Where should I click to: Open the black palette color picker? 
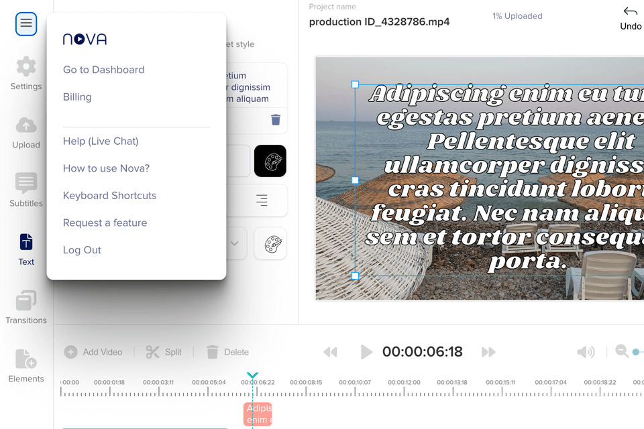270,161
